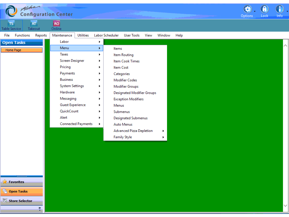The image size is (289, 217).
Task: Select Alert menu entry
Action: (x=77, y=117)
